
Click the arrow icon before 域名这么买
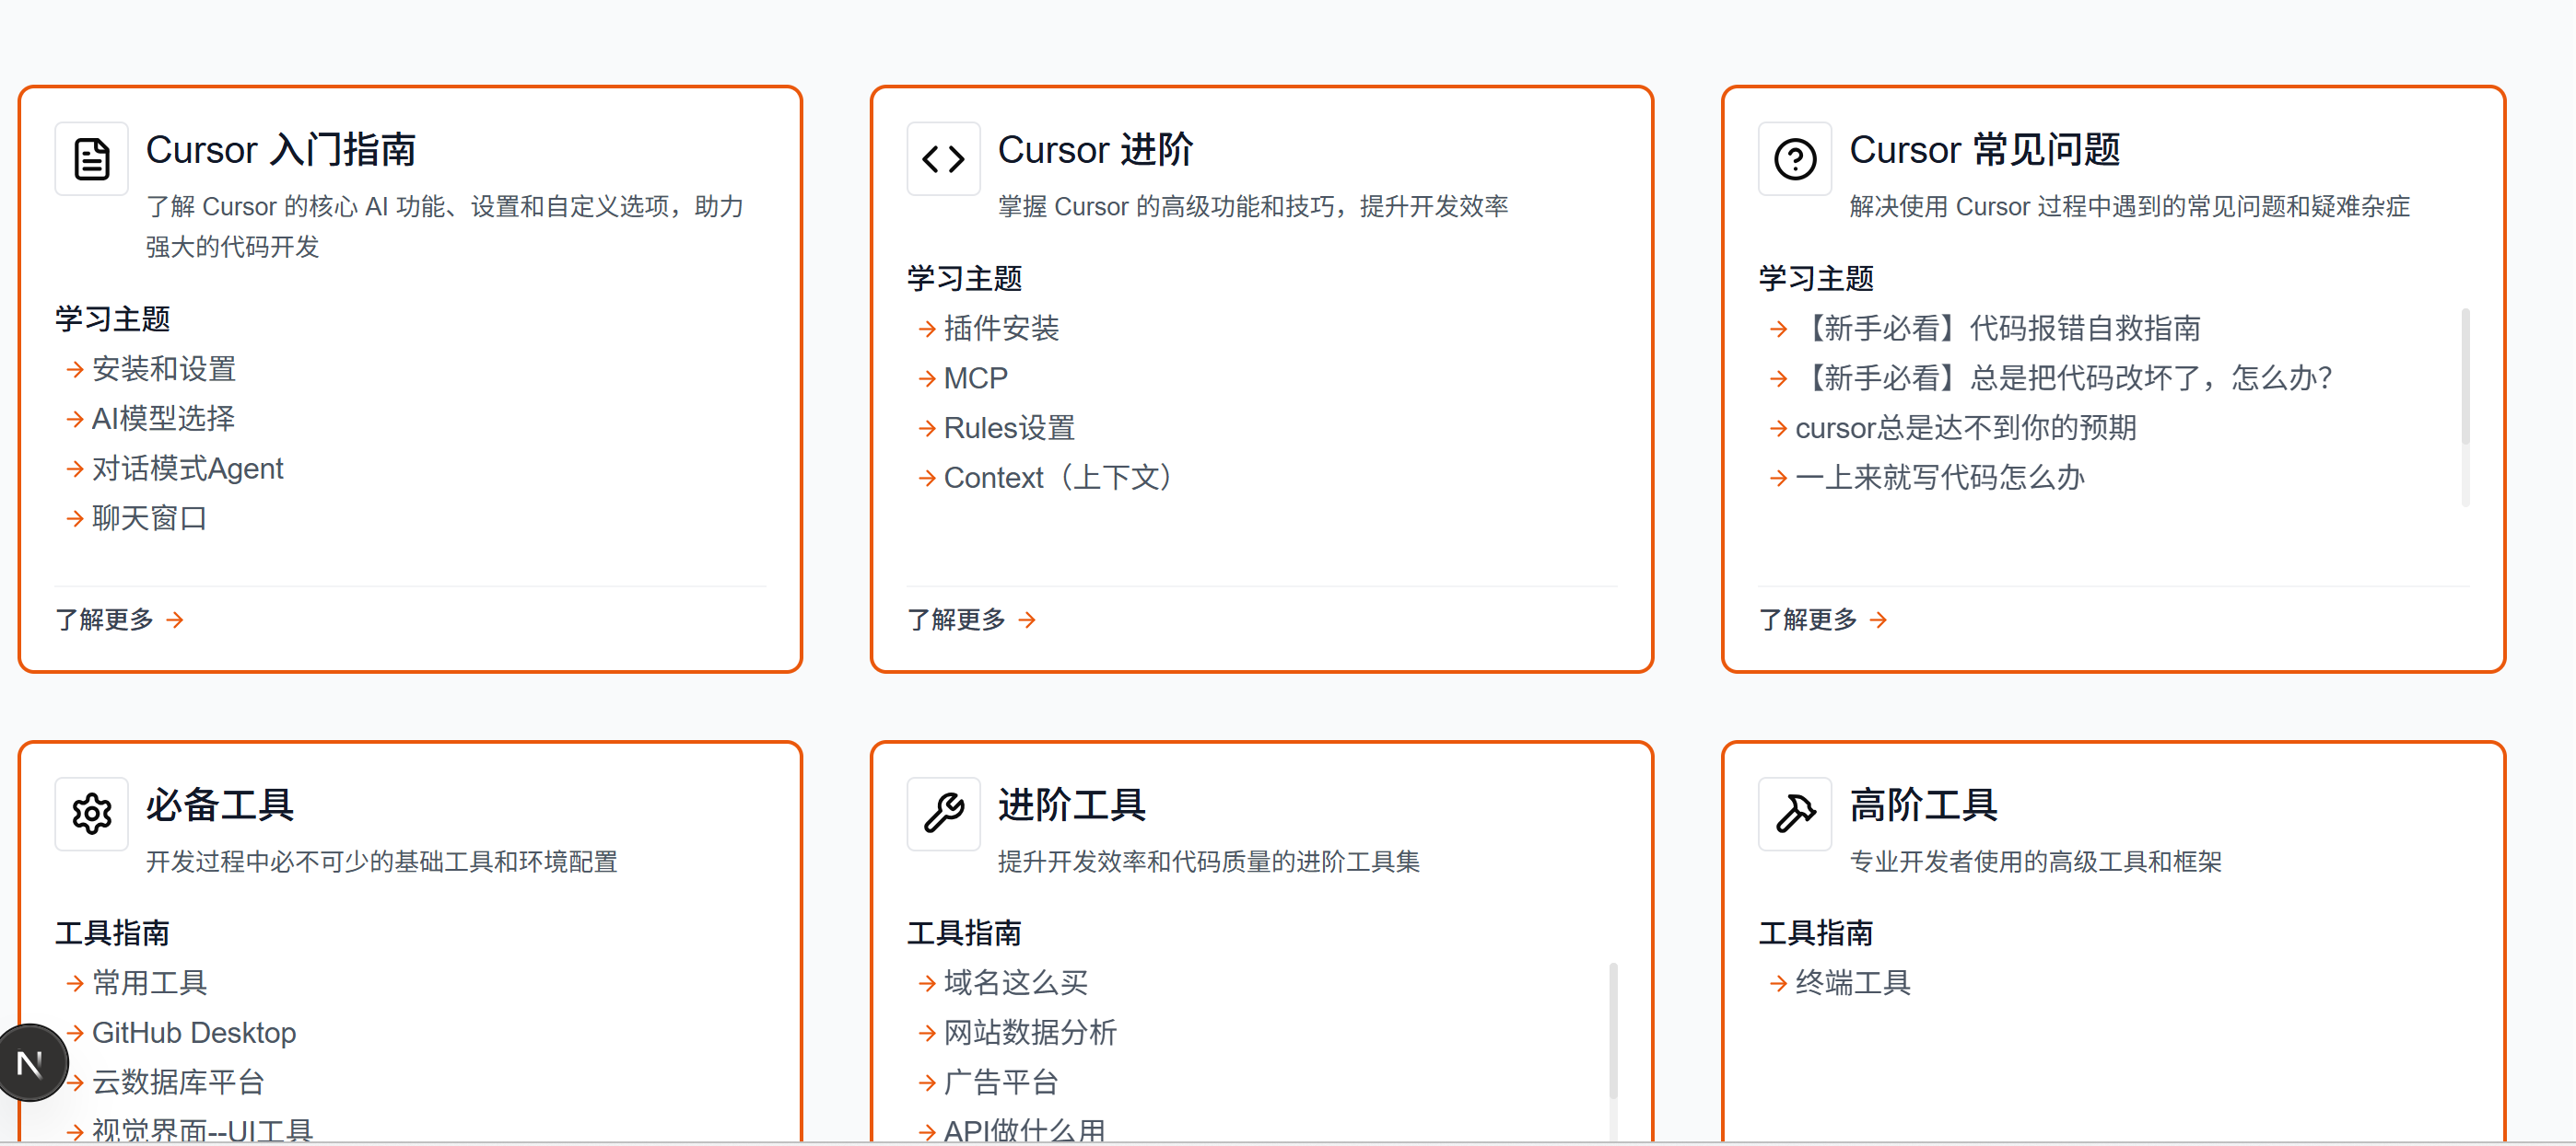click(x=927, y=984)
